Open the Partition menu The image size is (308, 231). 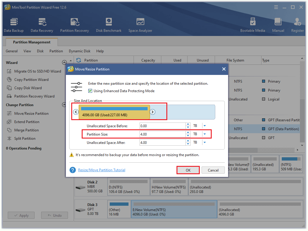click(x=56, y=51)
